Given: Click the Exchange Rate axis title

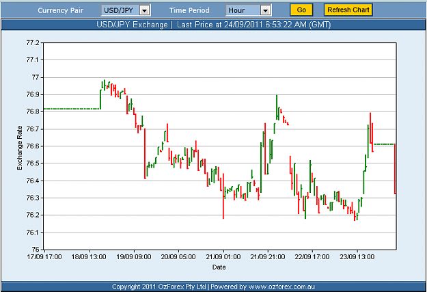Looking at the screenshot, I should 20,148.
